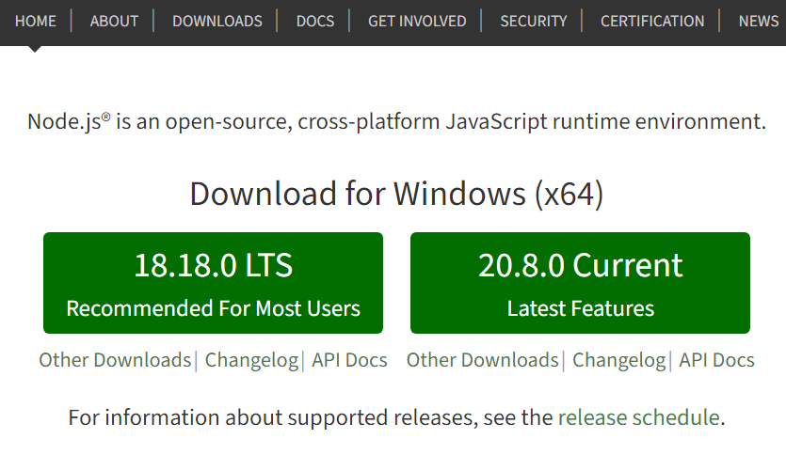Open the DOWNLOADS nav item
786x455 pixels.
click(x=217, y=21)
